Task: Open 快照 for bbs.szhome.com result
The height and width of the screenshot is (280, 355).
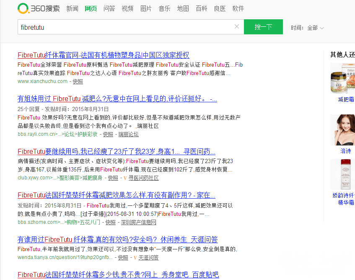Action: 111,223
